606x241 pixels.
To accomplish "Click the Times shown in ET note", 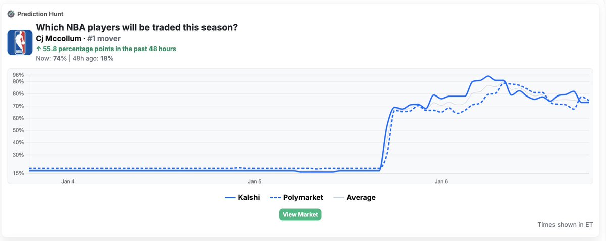I will [x=565, y=224].
